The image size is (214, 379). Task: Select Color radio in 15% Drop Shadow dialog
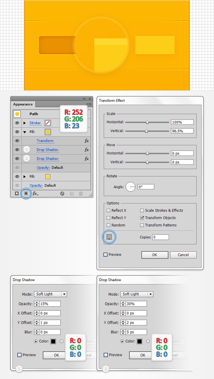tap(36, 341)
